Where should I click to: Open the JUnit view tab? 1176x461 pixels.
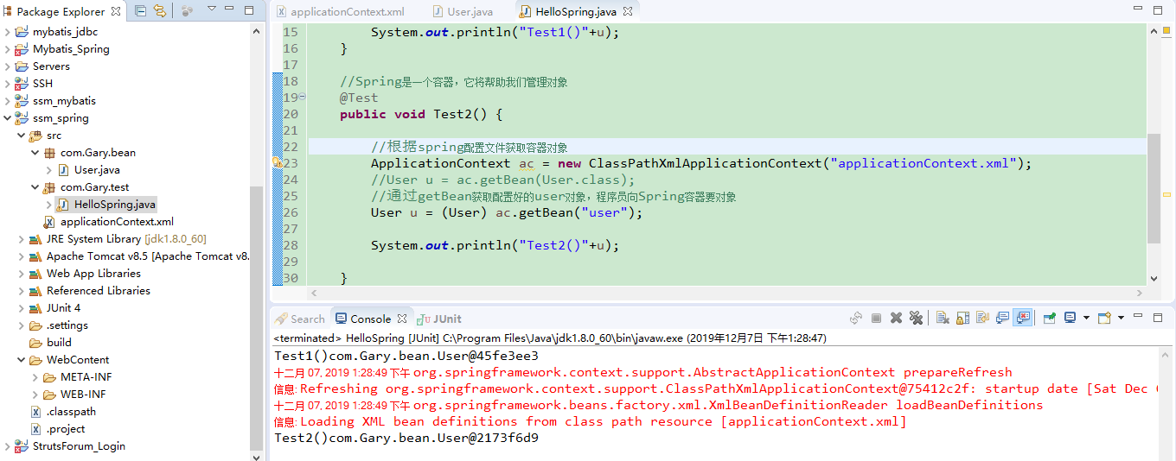tap(439, 319)
